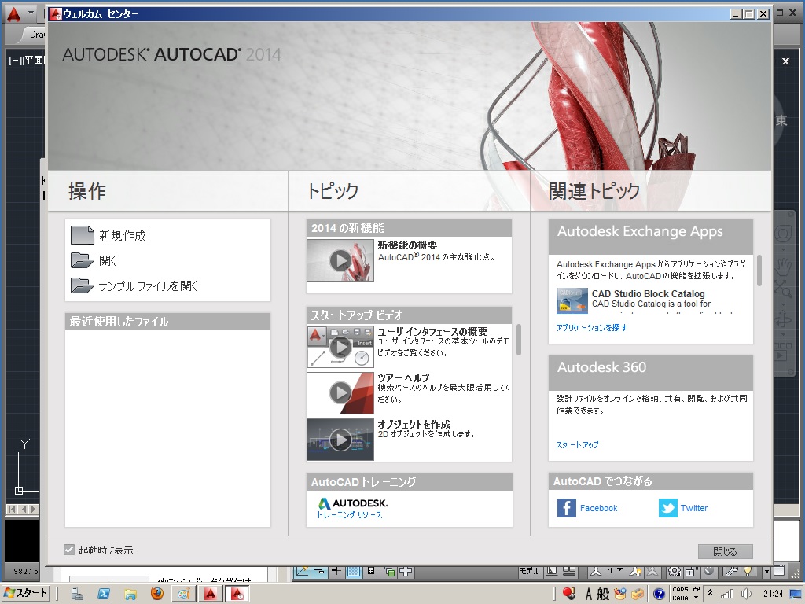Open the IME help question mark icon
The image size is (805, 604).
click(x=659, y=595)
